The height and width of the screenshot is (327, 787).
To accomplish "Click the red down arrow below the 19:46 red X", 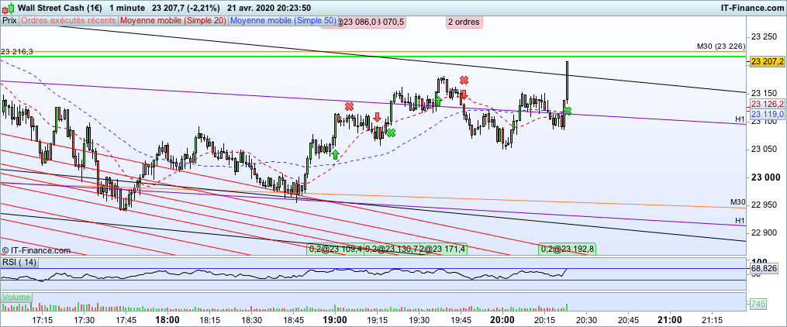I will pyautogui.click(x=464, y=95).
